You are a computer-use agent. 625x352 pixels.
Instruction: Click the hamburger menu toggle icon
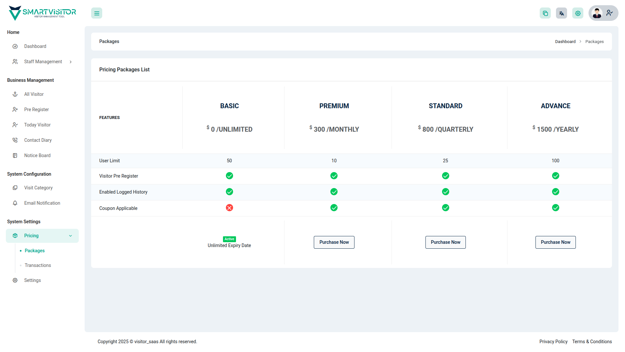(97, 13)
